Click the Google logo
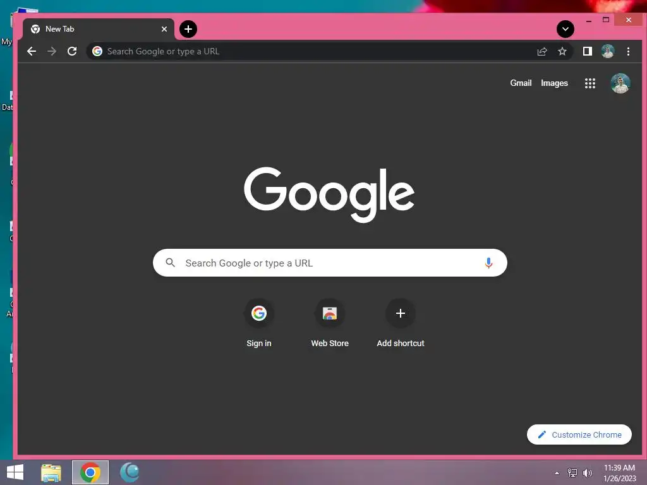This screenshot has height=485, width=647. click(x=329, y=195)
